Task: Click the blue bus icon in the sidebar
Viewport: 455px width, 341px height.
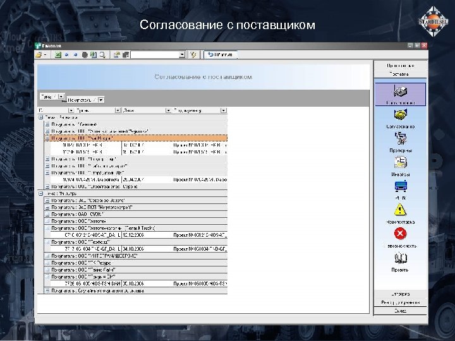Action: tap(401, 187)
